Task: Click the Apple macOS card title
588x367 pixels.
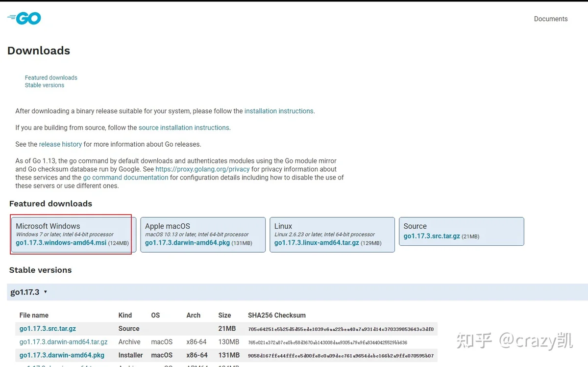Action: pyautogui.click(x=168, y=226)
